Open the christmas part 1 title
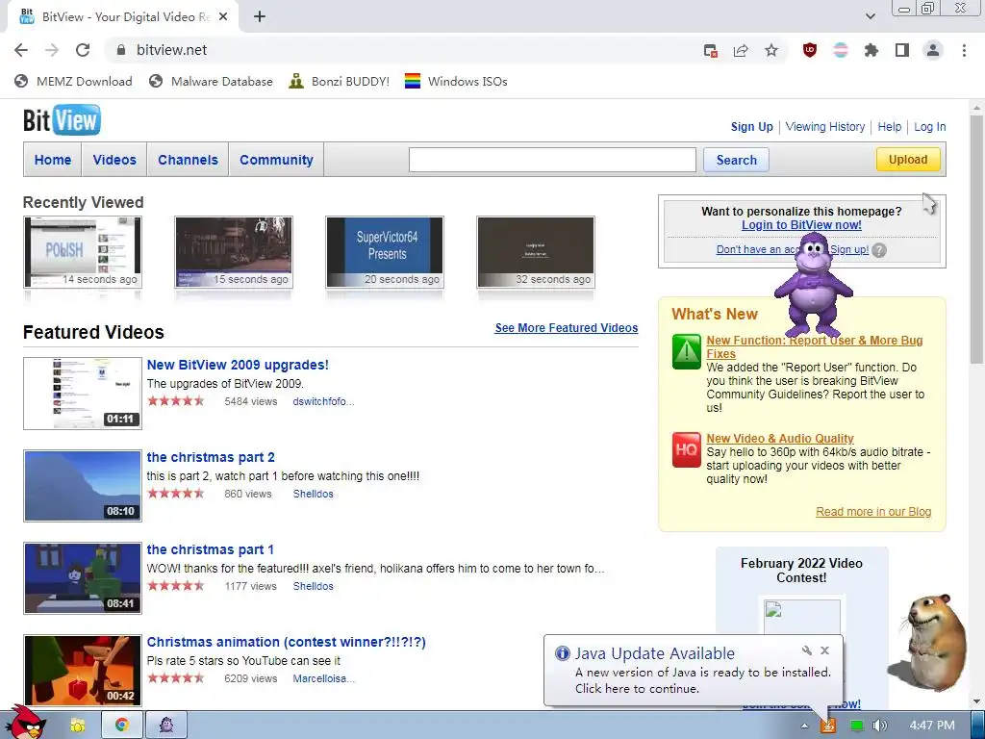Screen dimensions: 985x739 [x=210, y=549]
